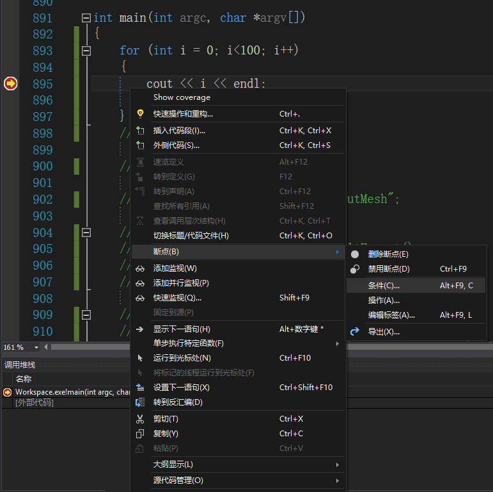Click the Set Next Statement (设置下一语句) icon
This screenshot has height=492, width=493.
click(140, 388)
